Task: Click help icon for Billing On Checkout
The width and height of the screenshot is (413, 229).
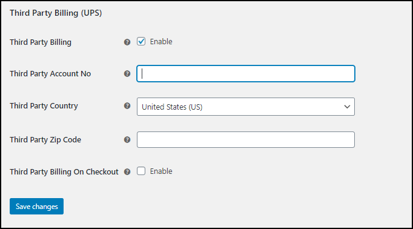Action: (x=127, y=172)
